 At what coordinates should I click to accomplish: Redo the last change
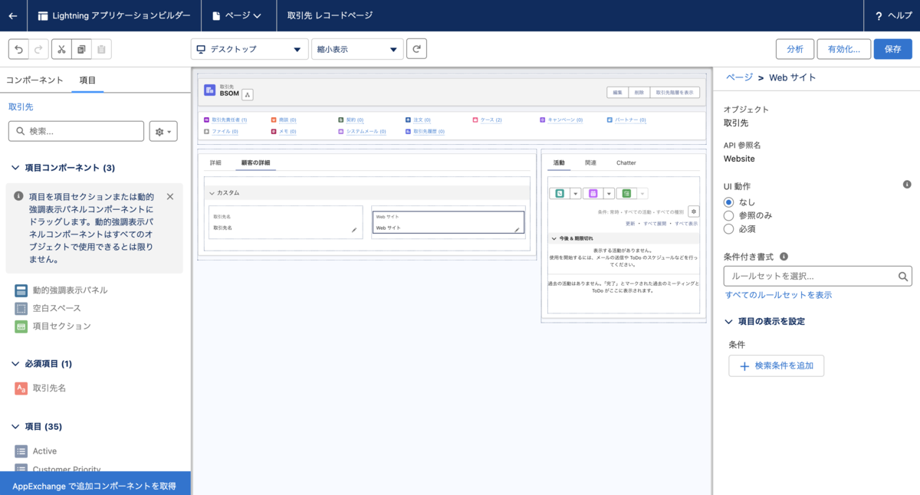click(x=38, y=49)
